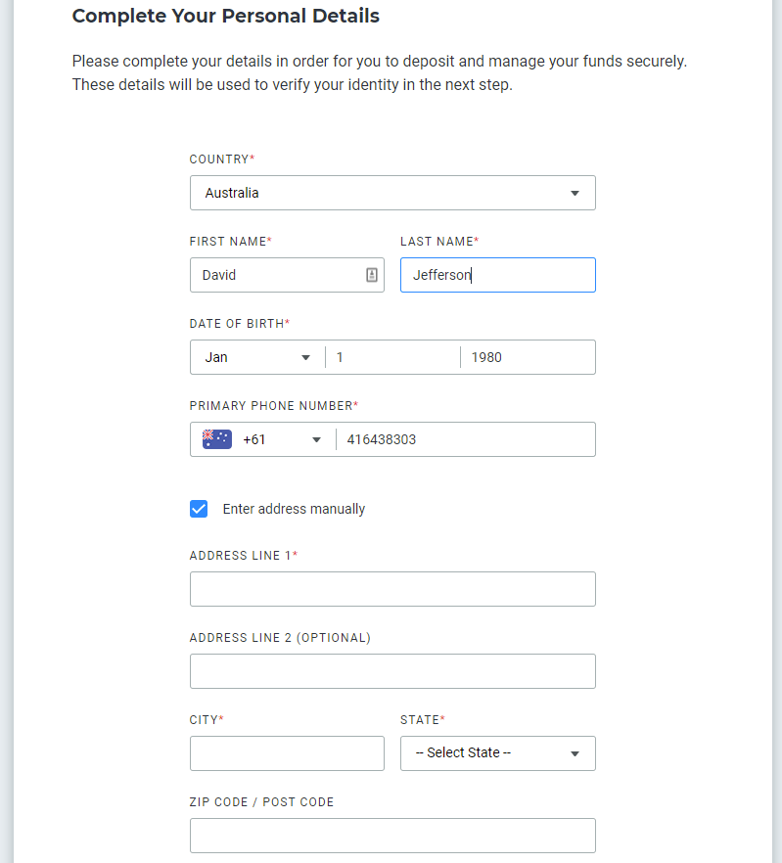The width and height of the screenshot is (782, 863).
Task: Click the birth year field showing 1980
Action: (x=528, y=357)
